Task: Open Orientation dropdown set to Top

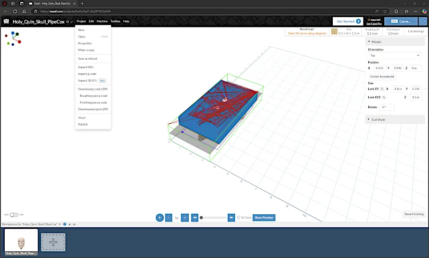Action: (395, 56)
